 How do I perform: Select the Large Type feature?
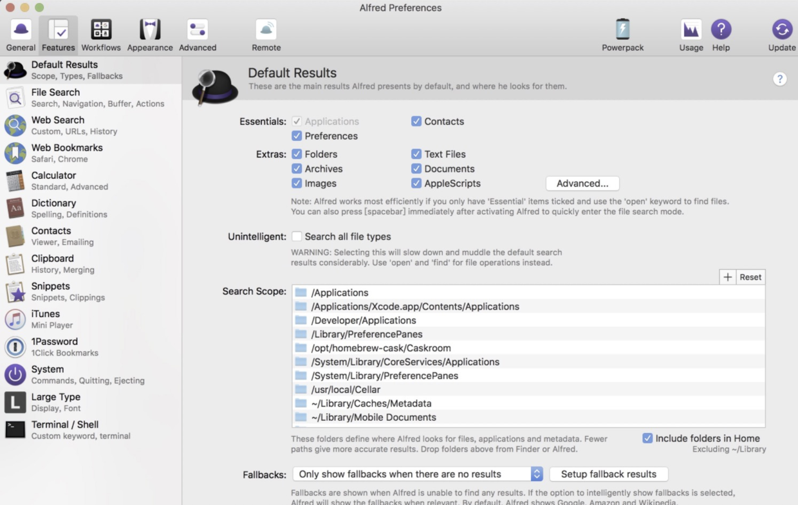(91, 402)
